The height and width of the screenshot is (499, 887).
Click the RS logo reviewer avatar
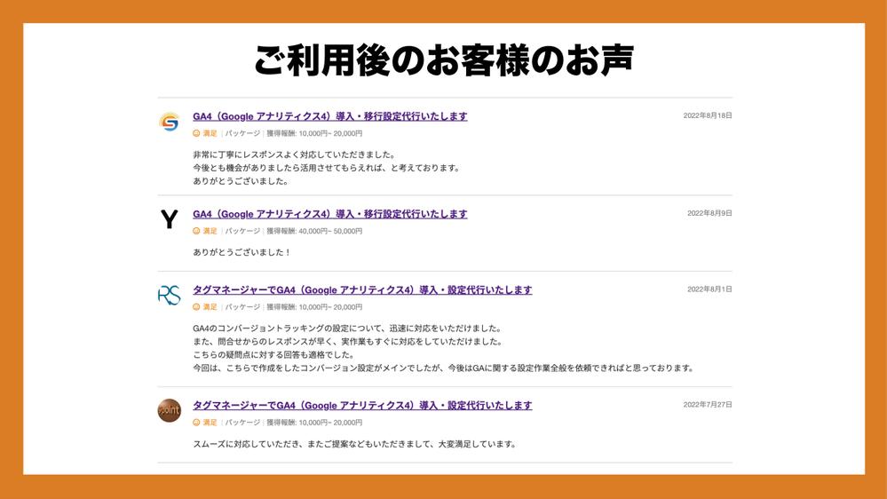tap(169, 295)
